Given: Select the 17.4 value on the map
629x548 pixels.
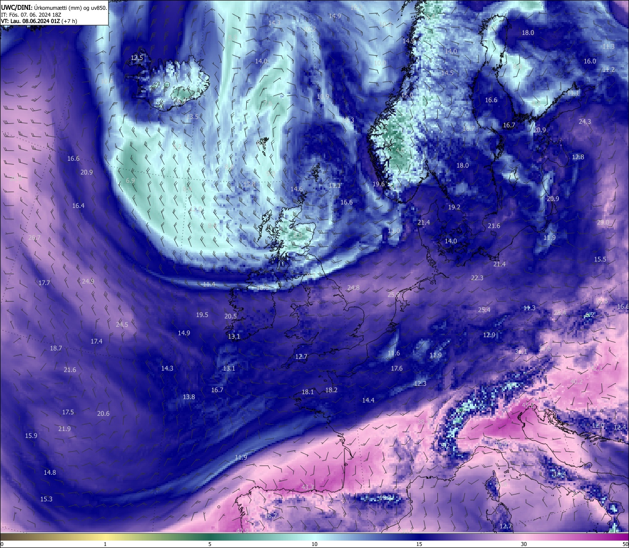Looking at the screenshot, I should 96,341.
